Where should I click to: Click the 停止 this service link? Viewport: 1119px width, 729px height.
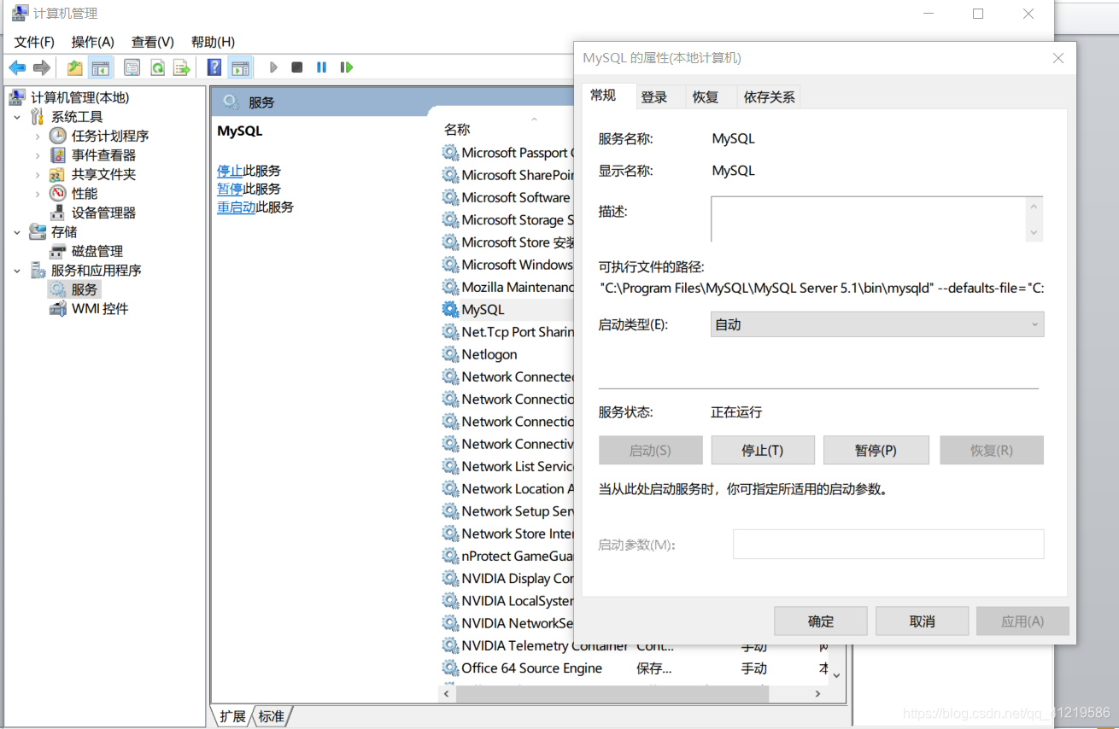tap(230, 171)
